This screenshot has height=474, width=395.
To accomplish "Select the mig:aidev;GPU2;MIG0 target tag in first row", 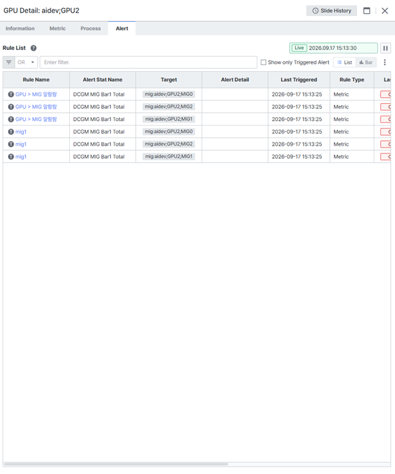I will pos(169,94).
